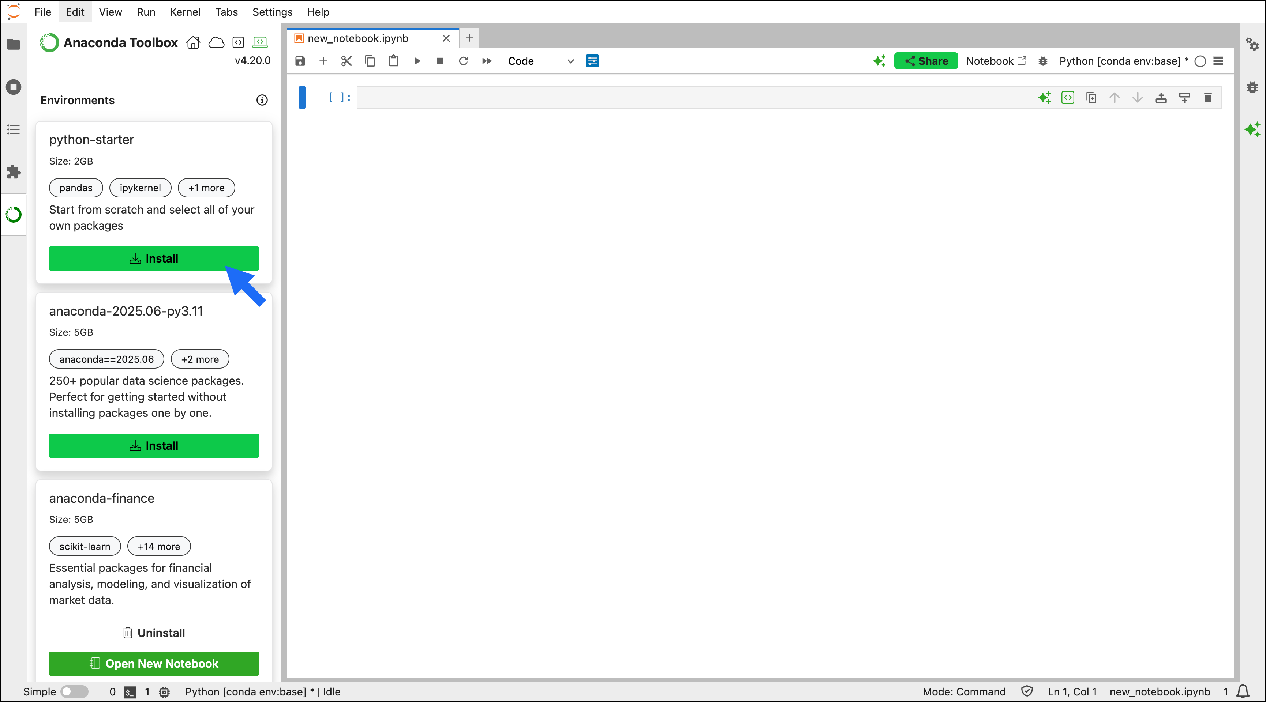This screenshot has width=1266, height=702.
Task: Toggle the notebook trust shield icon
Action: 1027,692
